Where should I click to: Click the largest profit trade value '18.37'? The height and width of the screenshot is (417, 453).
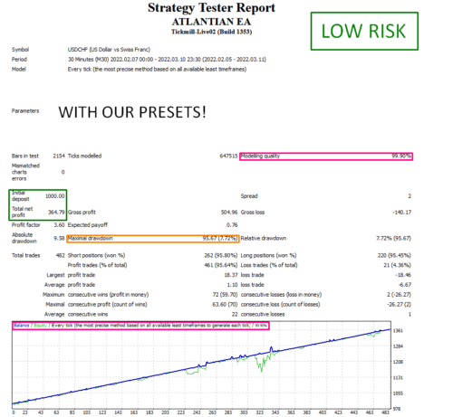pos(231,275)
